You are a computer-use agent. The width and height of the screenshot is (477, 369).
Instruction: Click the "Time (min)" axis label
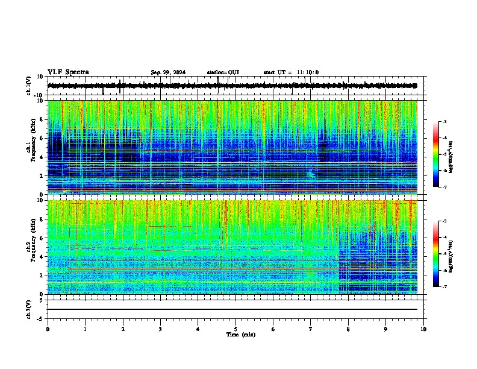click(x=241, y=335)
